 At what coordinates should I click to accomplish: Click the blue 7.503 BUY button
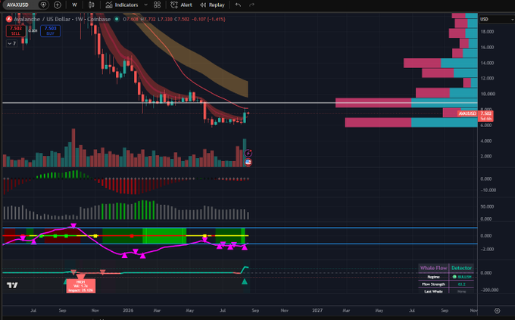[50, 31]
